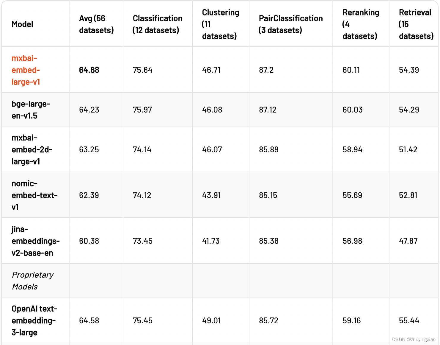Click the PairClassification (3 datasets) header
440x345 pixels.
click(x=291, y=24)
